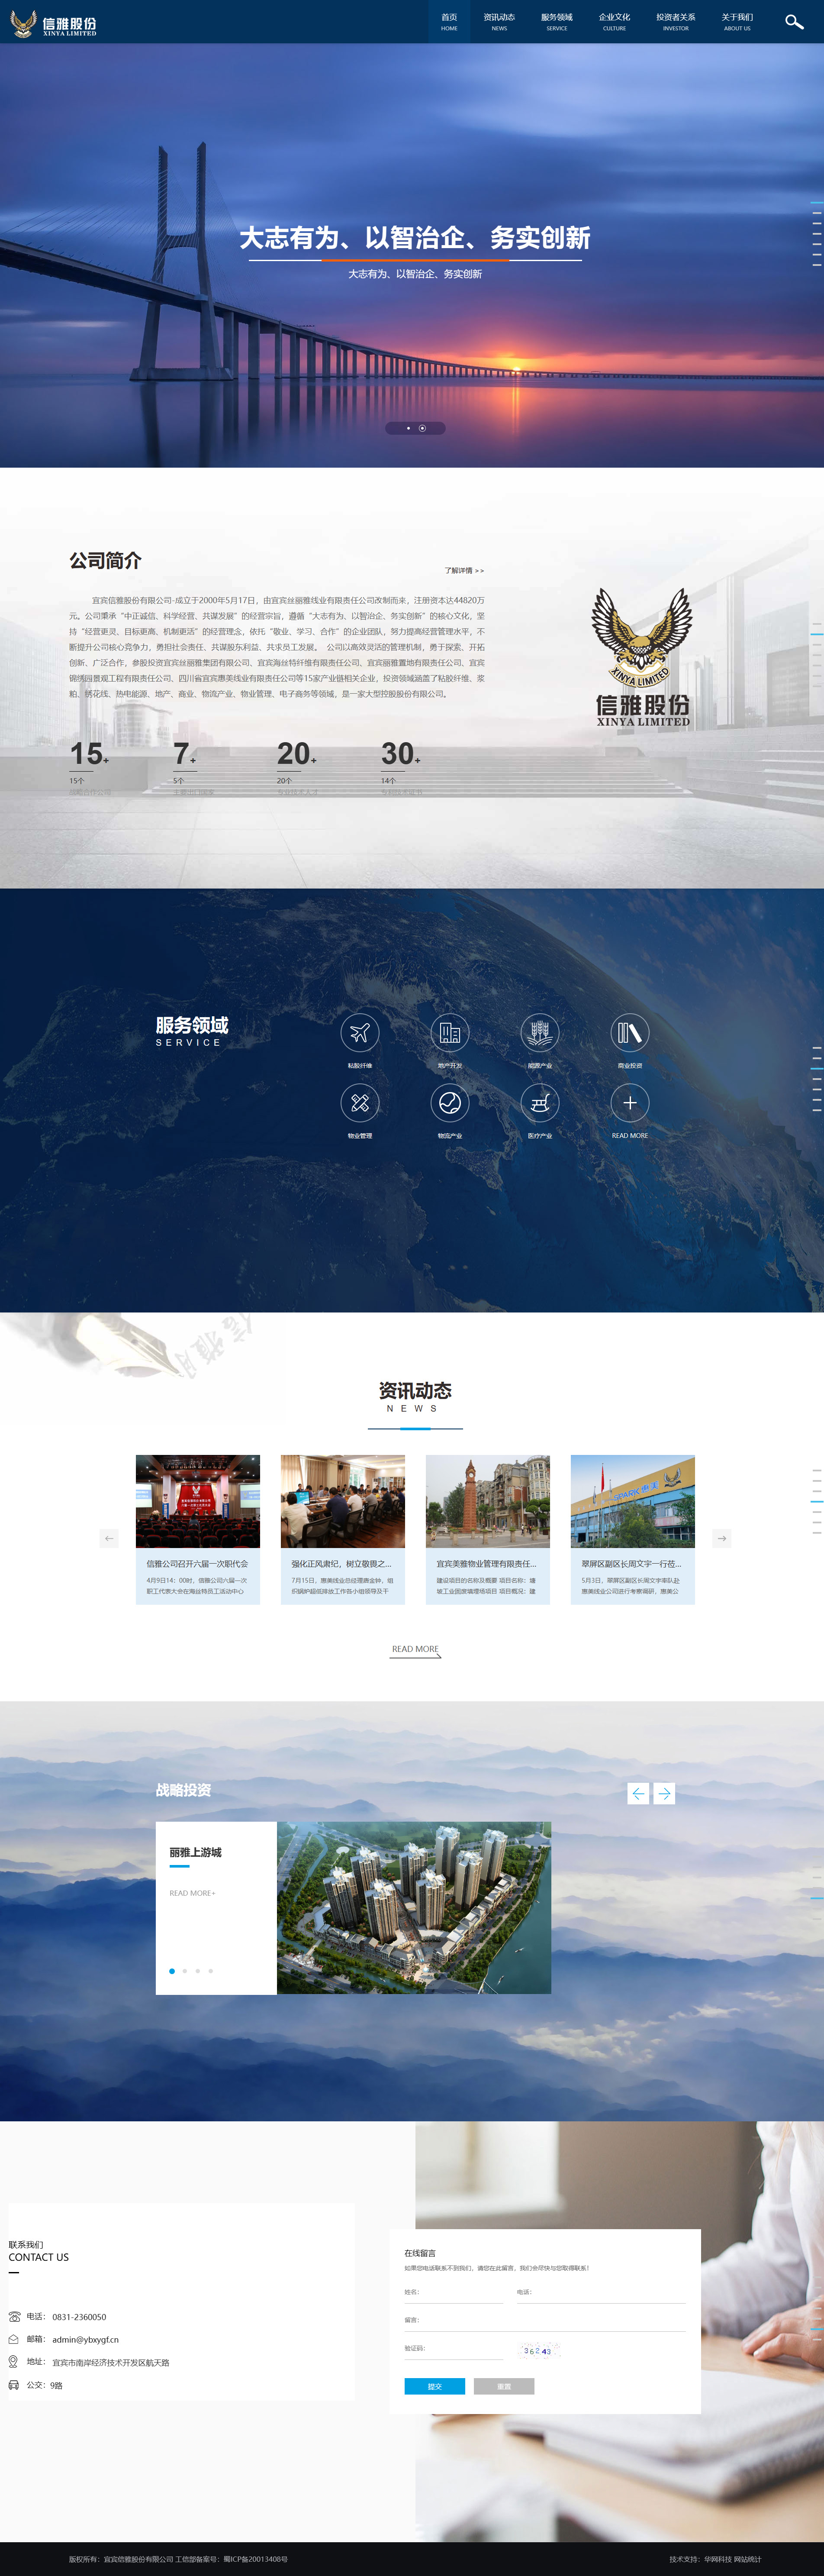This screenshot has height=2576, width=824.
Task: Click the telephone icon beside 电话
Action: click(14, 2316)
